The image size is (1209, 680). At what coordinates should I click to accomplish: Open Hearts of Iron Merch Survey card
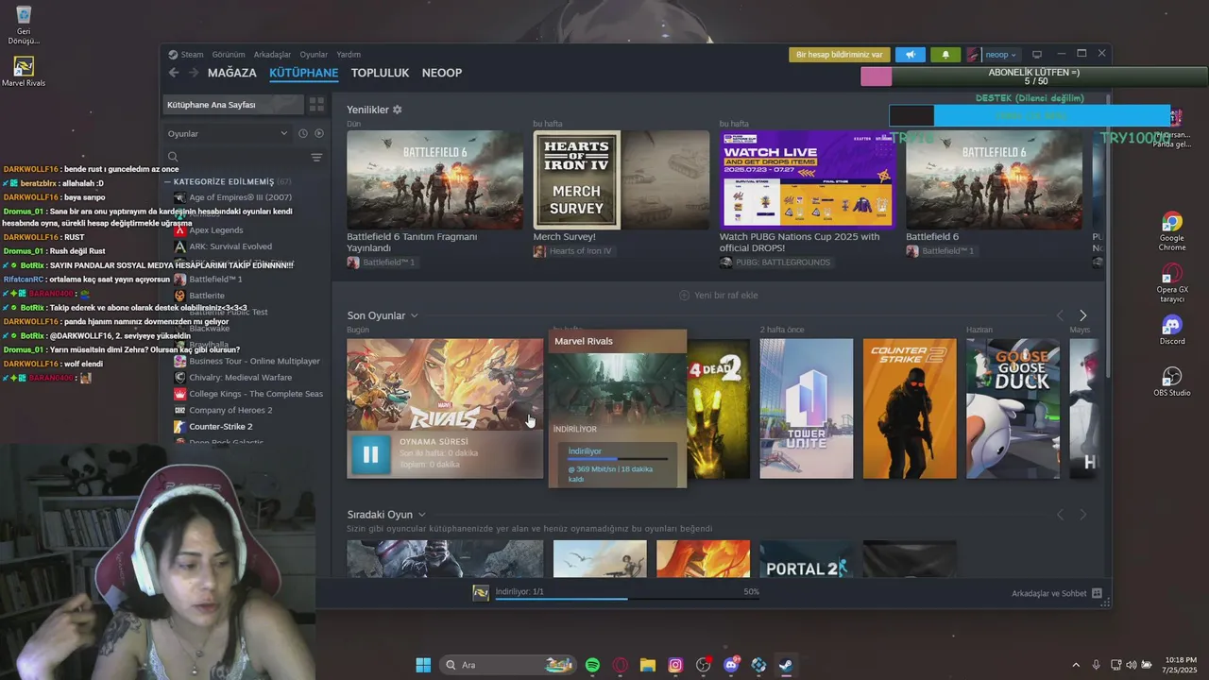click(621, 180)
